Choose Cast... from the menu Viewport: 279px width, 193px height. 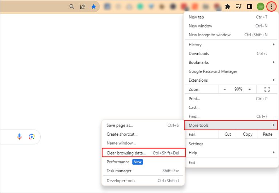[x=231, y=107]
